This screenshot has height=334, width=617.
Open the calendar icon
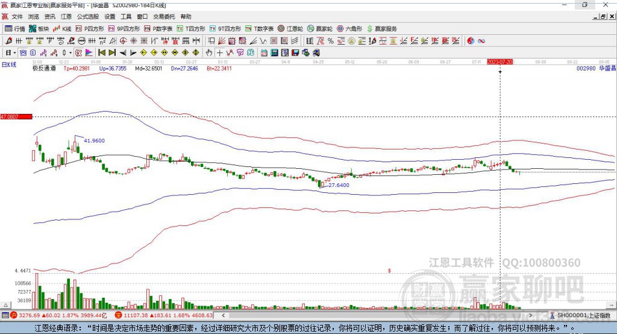[264, 53]
